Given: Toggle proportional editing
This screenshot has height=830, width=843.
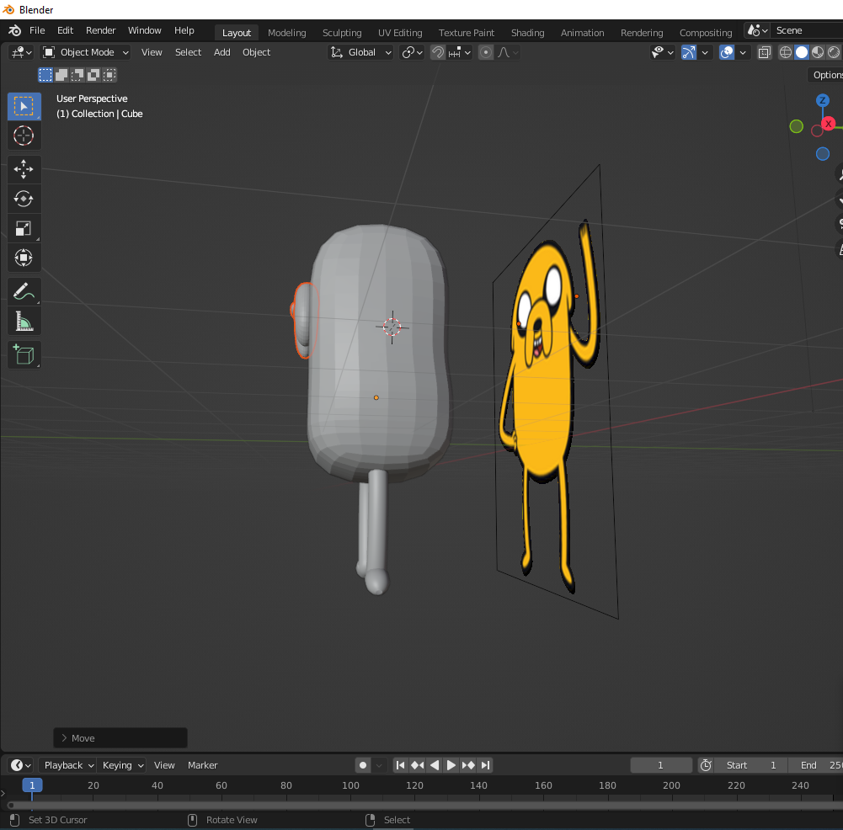Looking at the screenshot, I should (485, 52).
